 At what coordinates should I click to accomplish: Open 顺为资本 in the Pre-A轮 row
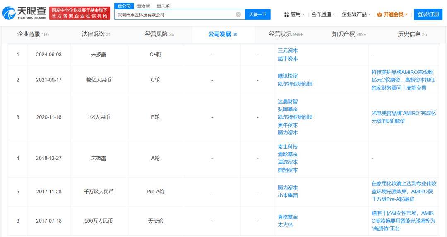pos(288,188)
